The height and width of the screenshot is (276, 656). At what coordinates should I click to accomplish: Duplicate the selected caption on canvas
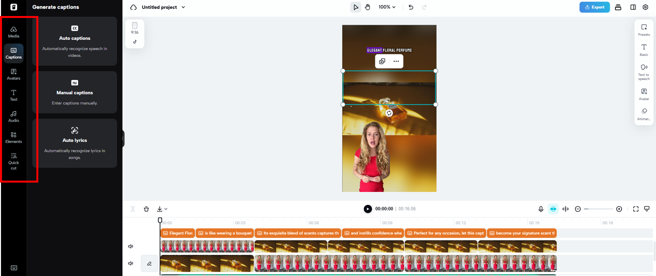click(x=382, y=61)
